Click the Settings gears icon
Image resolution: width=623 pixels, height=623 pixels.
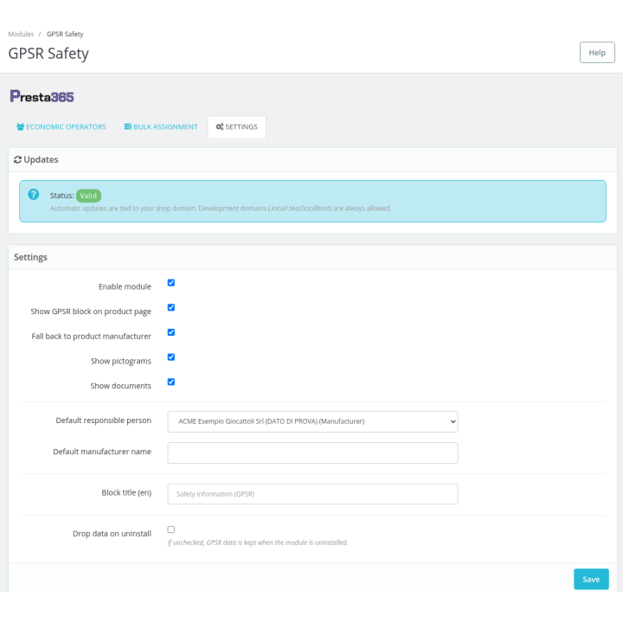(x=219, y=126)
